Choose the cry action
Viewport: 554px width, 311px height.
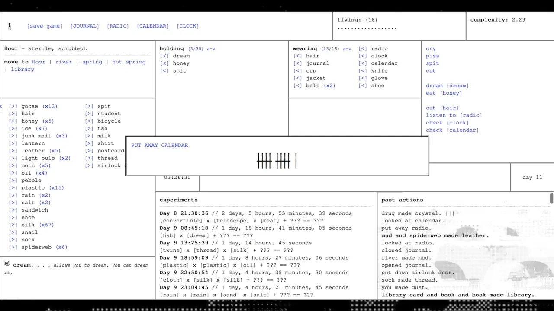[431, 48]
